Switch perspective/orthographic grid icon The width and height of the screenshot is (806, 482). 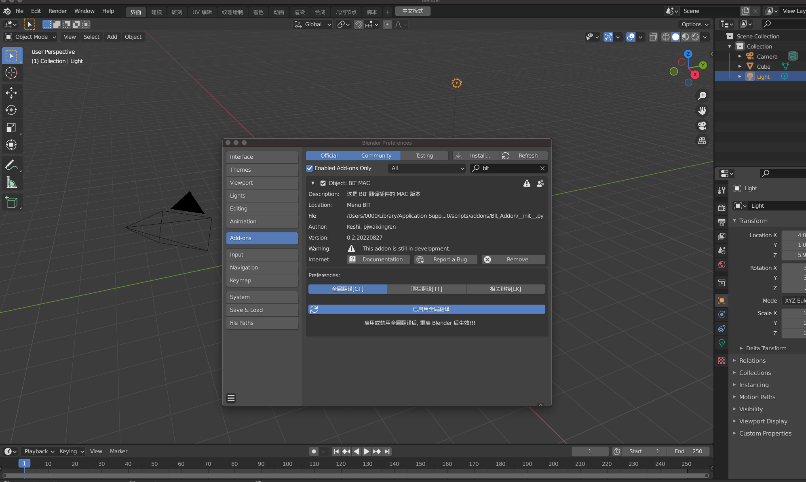pyautogui.click(x=702, y=141)
